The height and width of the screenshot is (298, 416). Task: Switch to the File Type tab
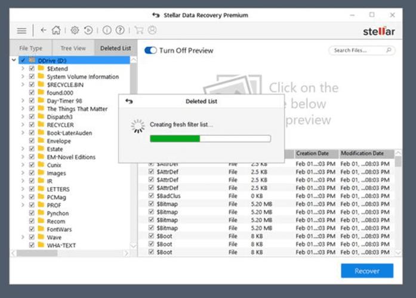click(31, 48)
